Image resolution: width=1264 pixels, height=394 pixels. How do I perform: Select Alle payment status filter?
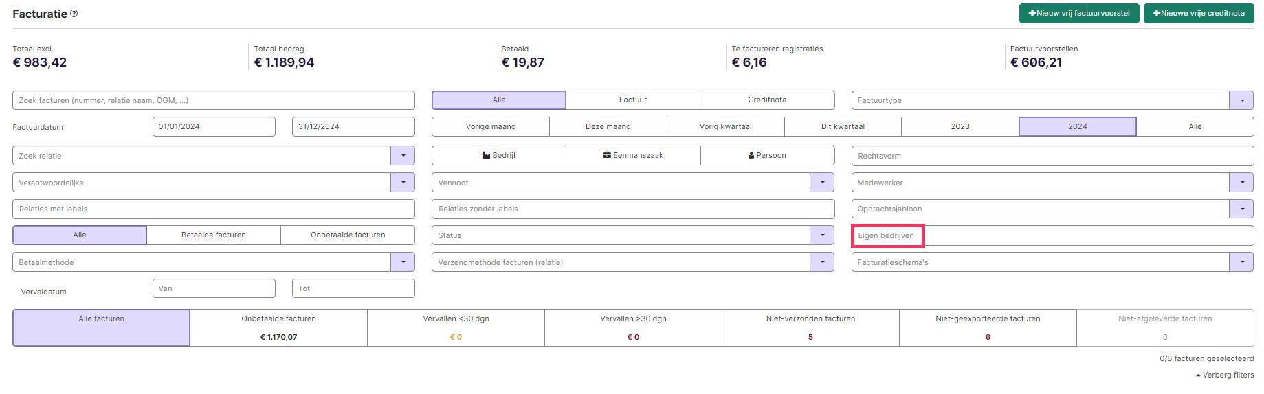[80, 235]
